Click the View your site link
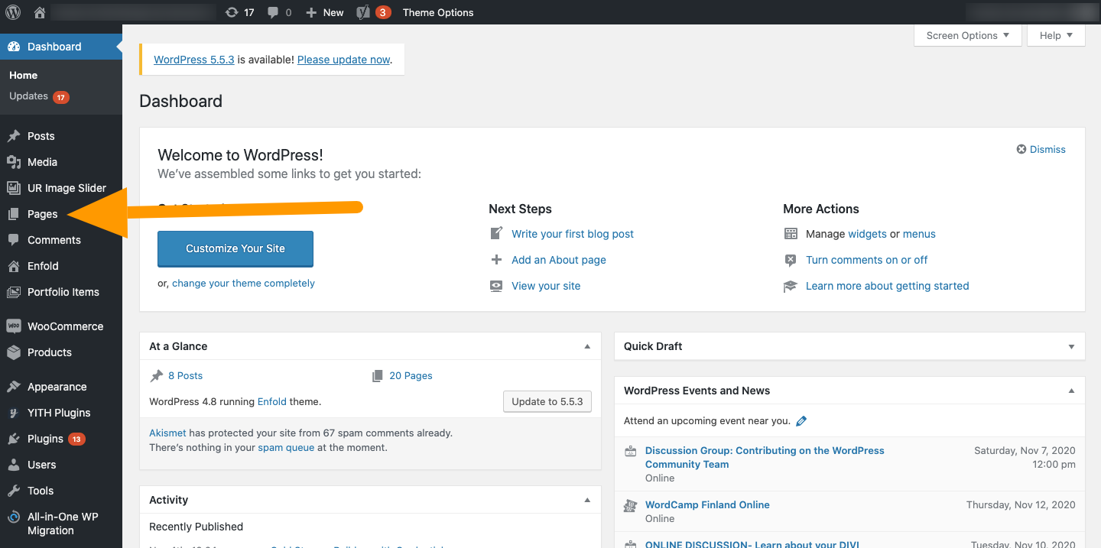Screen dimensions: 1101x548 546,286
